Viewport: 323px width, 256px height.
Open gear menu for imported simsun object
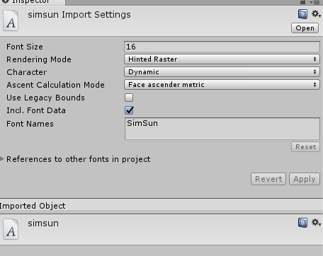[x=316, y=222]
